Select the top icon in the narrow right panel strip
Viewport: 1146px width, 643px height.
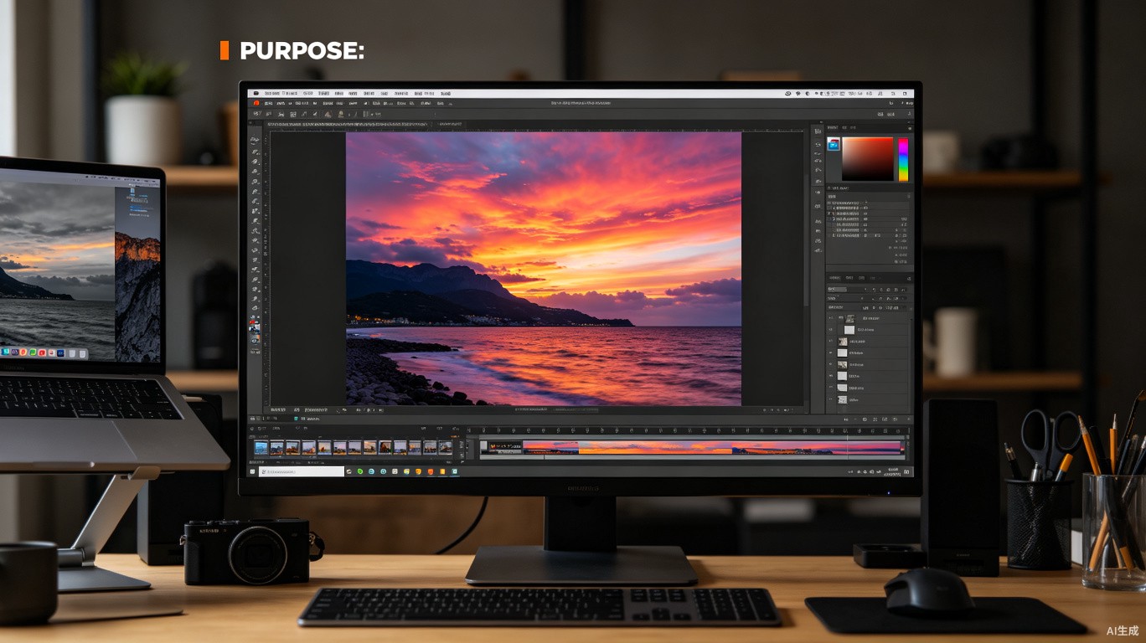pyautogui.click(x=818, y=131)
